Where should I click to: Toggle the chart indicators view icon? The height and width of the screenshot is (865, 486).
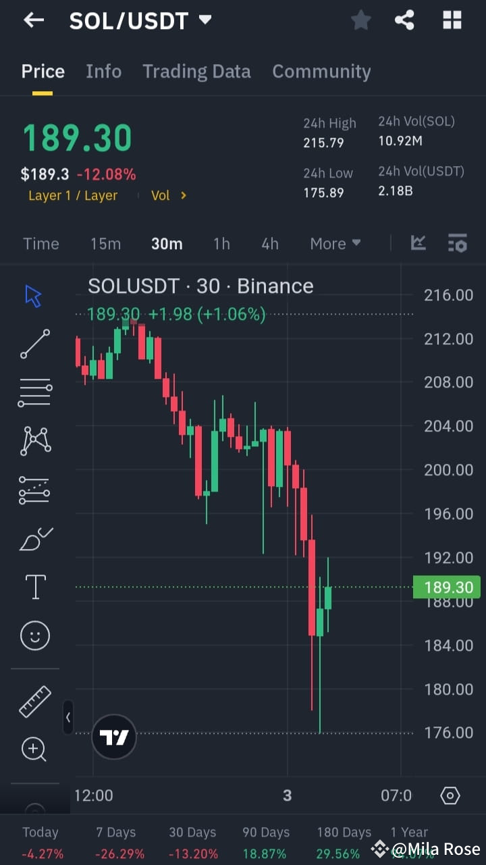(x=458, y=244)
